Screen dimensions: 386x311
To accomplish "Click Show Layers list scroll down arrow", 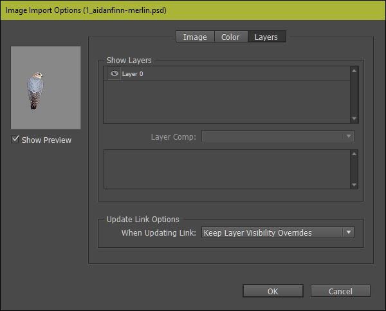I will (x=354, y=118).
